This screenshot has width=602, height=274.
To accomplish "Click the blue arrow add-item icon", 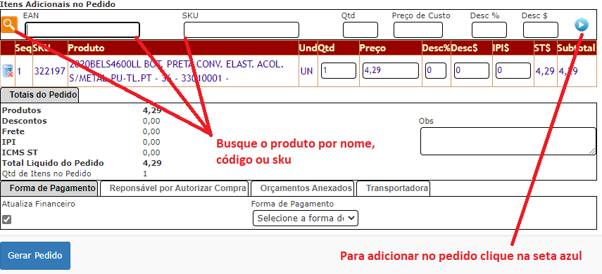I will point(582,25).
